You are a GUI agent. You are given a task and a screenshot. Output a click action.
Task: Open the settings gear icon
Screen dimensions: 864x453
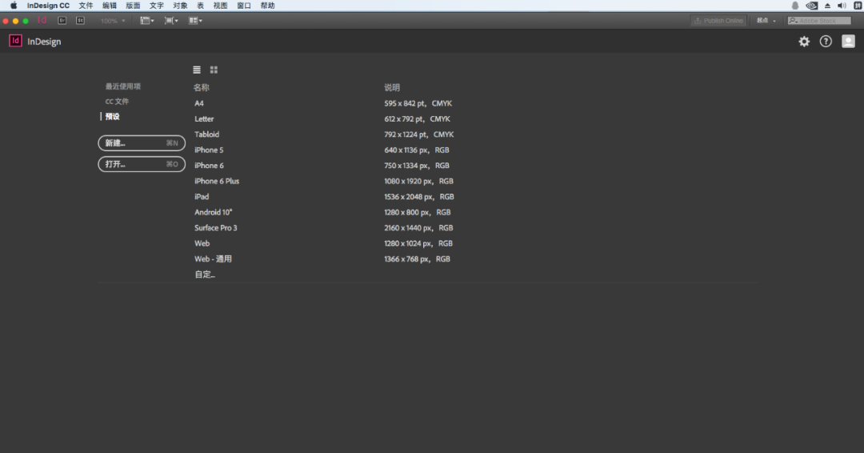pos(804,42)
